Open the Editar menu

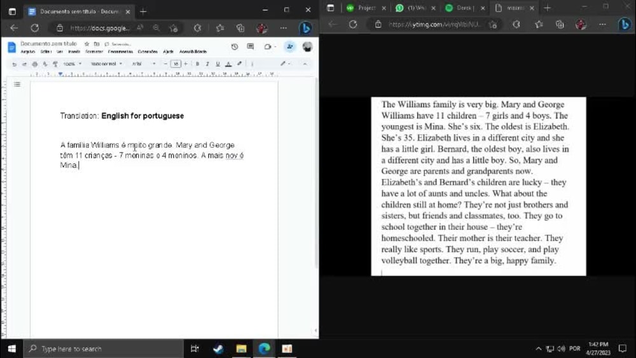[46, 52]
